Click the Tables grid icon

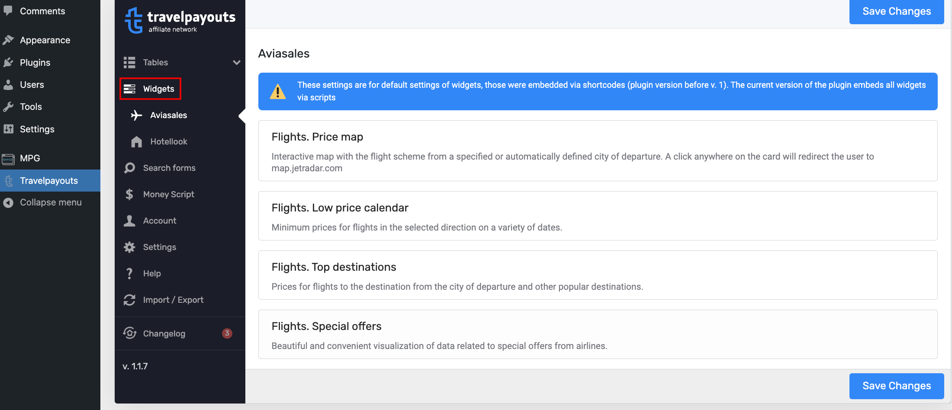point(129,62)
